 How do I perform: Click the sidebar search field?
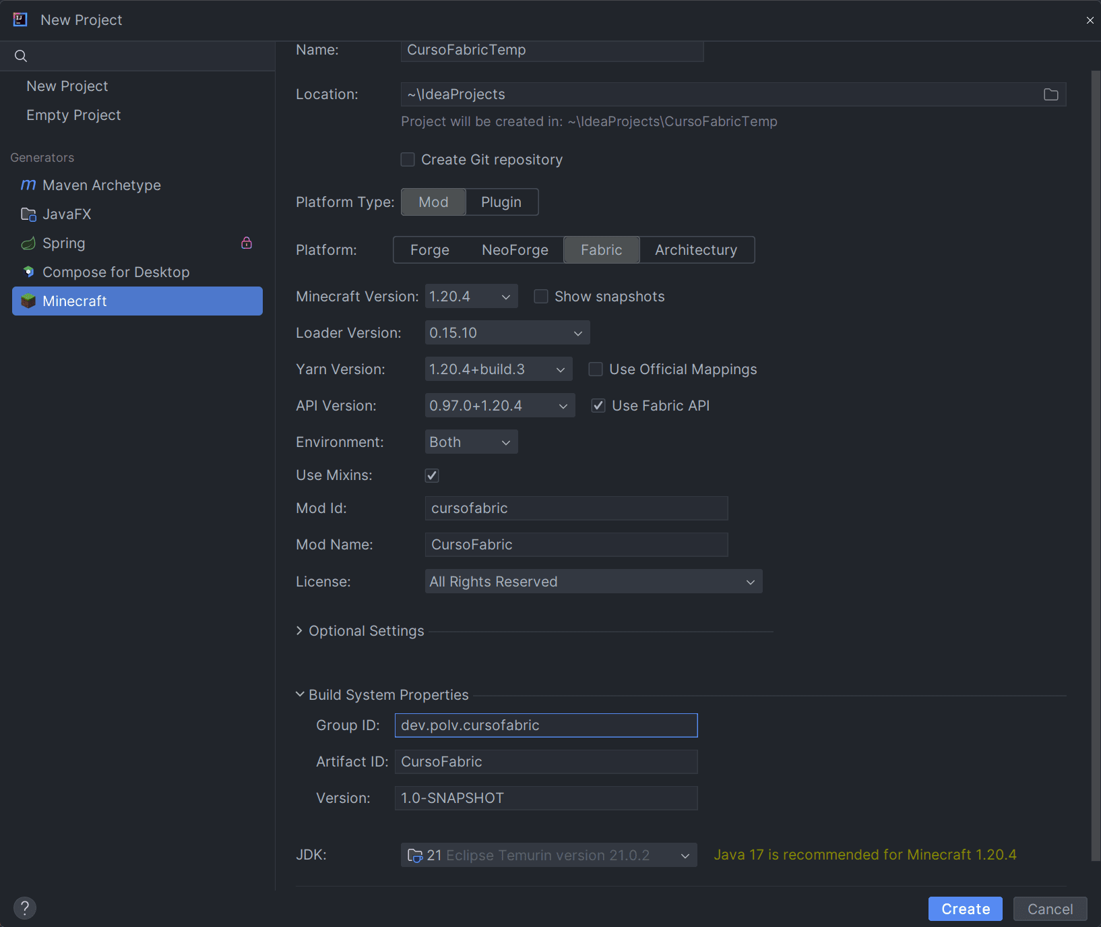pos(137,56)
